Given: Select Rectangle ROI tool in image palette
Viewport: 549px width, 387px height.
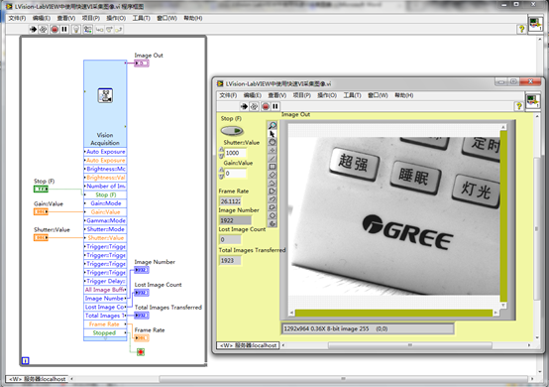Looking at the screenshot, I should pyautogui.click(x=273, y=167).
